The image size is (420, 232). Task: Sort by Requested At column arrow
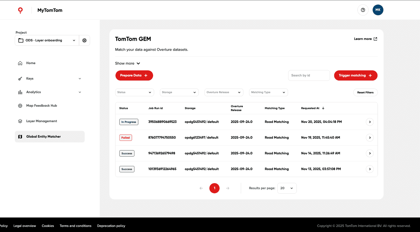323,108
